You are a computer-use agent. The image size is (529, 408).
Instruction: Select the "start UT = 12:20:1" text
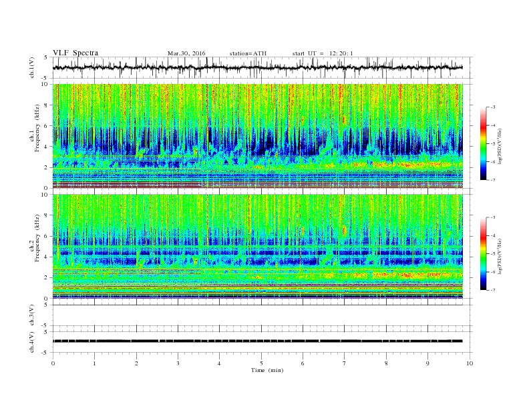point(323,53)
